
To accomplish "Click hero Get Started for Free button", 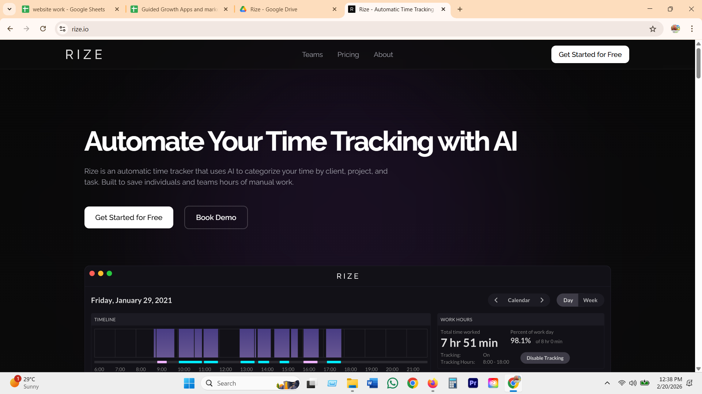I will 129,217.
